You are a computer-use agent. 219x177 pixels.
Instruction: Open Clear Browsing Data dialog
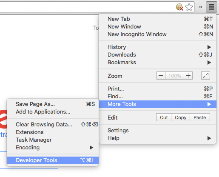tap(53, 125)
